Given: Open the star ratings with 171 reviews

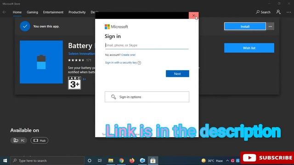Looking at the screenshot, I should [x=79, y=60].
